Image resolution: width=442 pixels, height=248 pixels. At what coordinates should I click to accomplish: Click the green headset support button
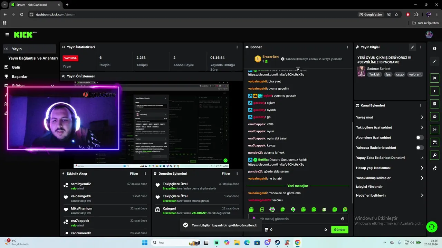point(431,227)
